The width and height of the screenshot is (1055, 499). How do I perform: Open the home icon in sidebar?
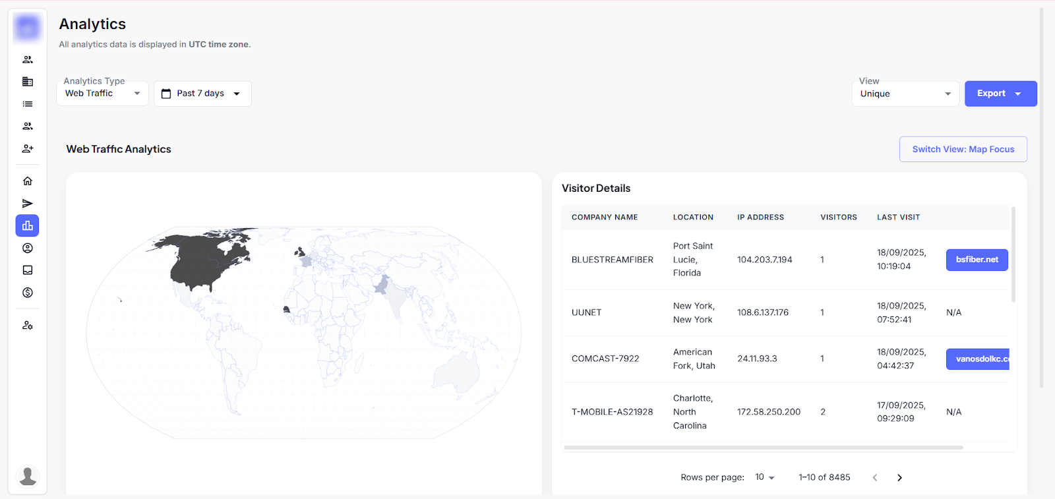pos(28,181)
